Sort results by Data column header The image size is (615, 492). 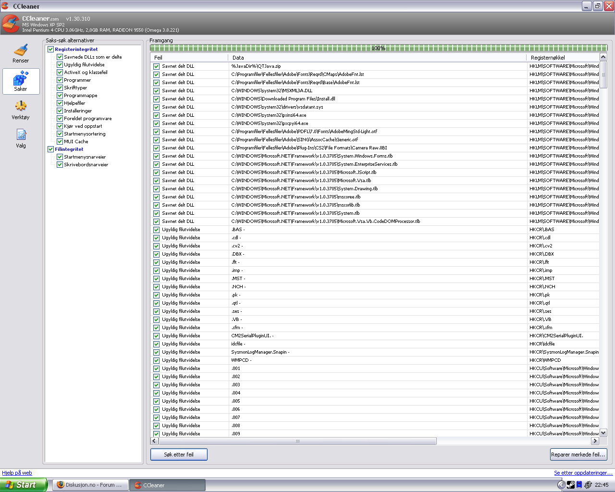pos(377,57)
